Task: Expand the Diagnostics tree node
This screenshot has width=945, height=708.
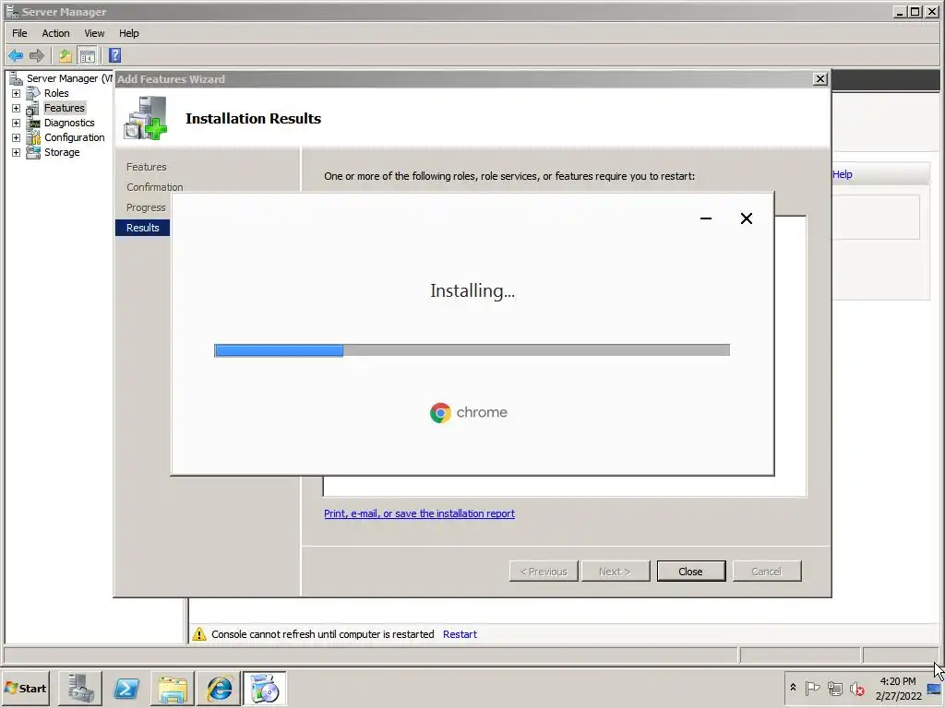Action: point(17,123)
